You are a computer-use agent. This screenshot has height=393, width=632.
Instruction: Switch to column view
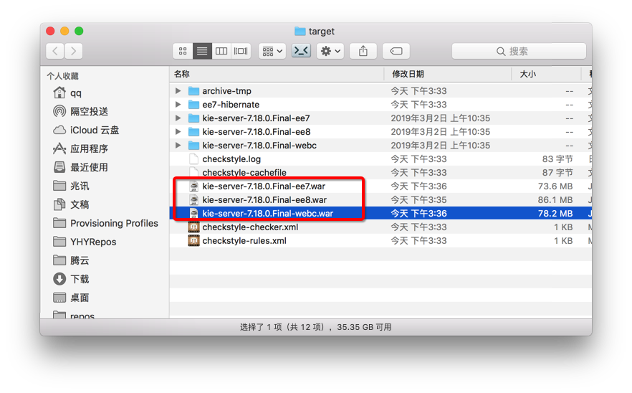[221, 51]
